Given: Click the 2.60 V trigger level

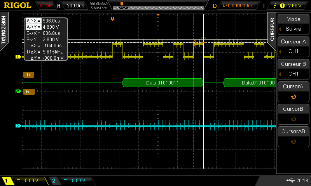Looking at the screenshot, I should 295,6.
